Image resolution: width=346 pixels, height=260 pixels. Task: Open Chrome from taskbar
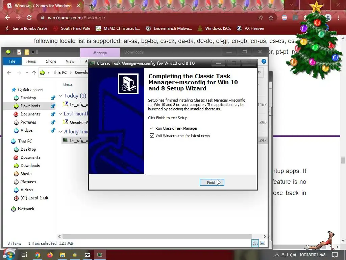38,255
